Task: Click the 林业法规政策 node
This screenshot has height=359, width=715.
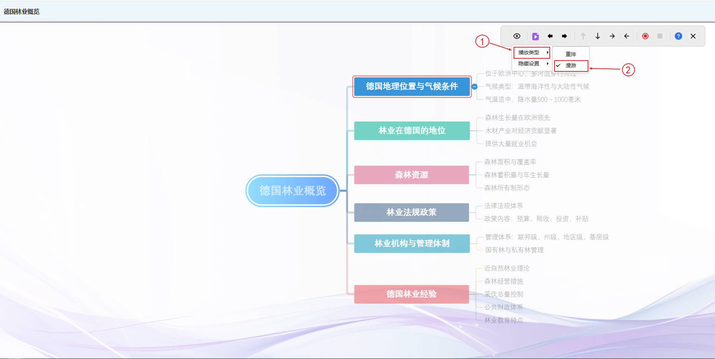Action: coord(411,212)
